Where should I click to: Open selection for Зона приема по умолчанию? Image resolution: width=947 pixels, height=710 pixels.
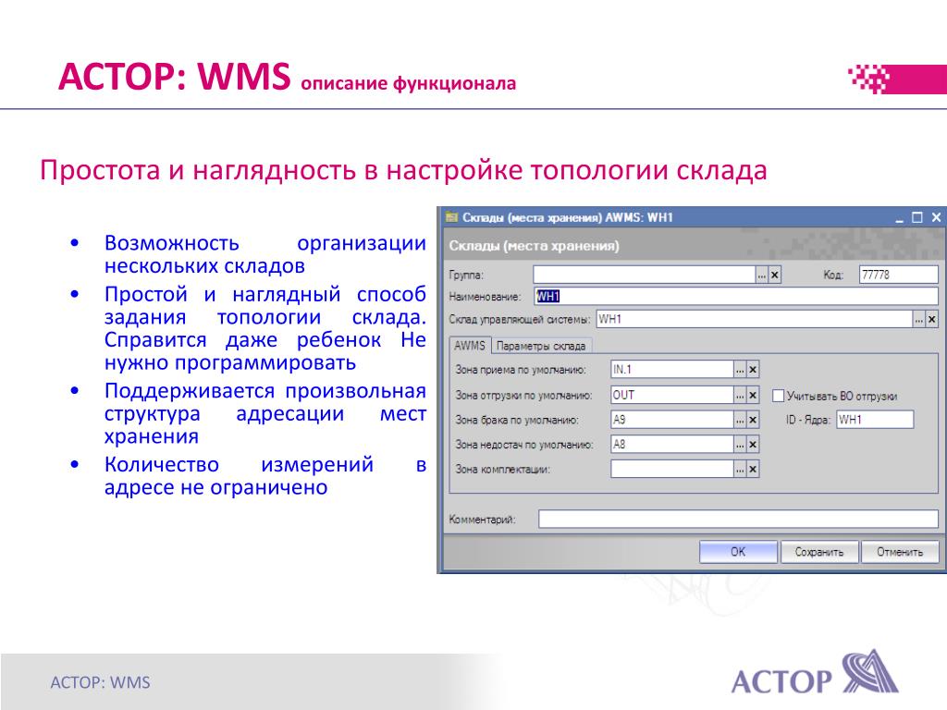[740, 370]
